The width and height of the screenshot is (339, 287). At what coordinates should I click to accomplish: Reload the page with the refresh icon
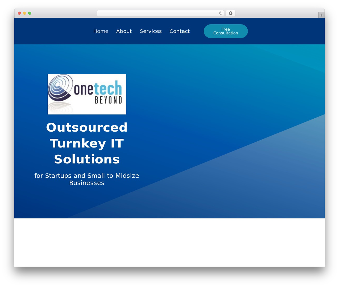[220, 13]
